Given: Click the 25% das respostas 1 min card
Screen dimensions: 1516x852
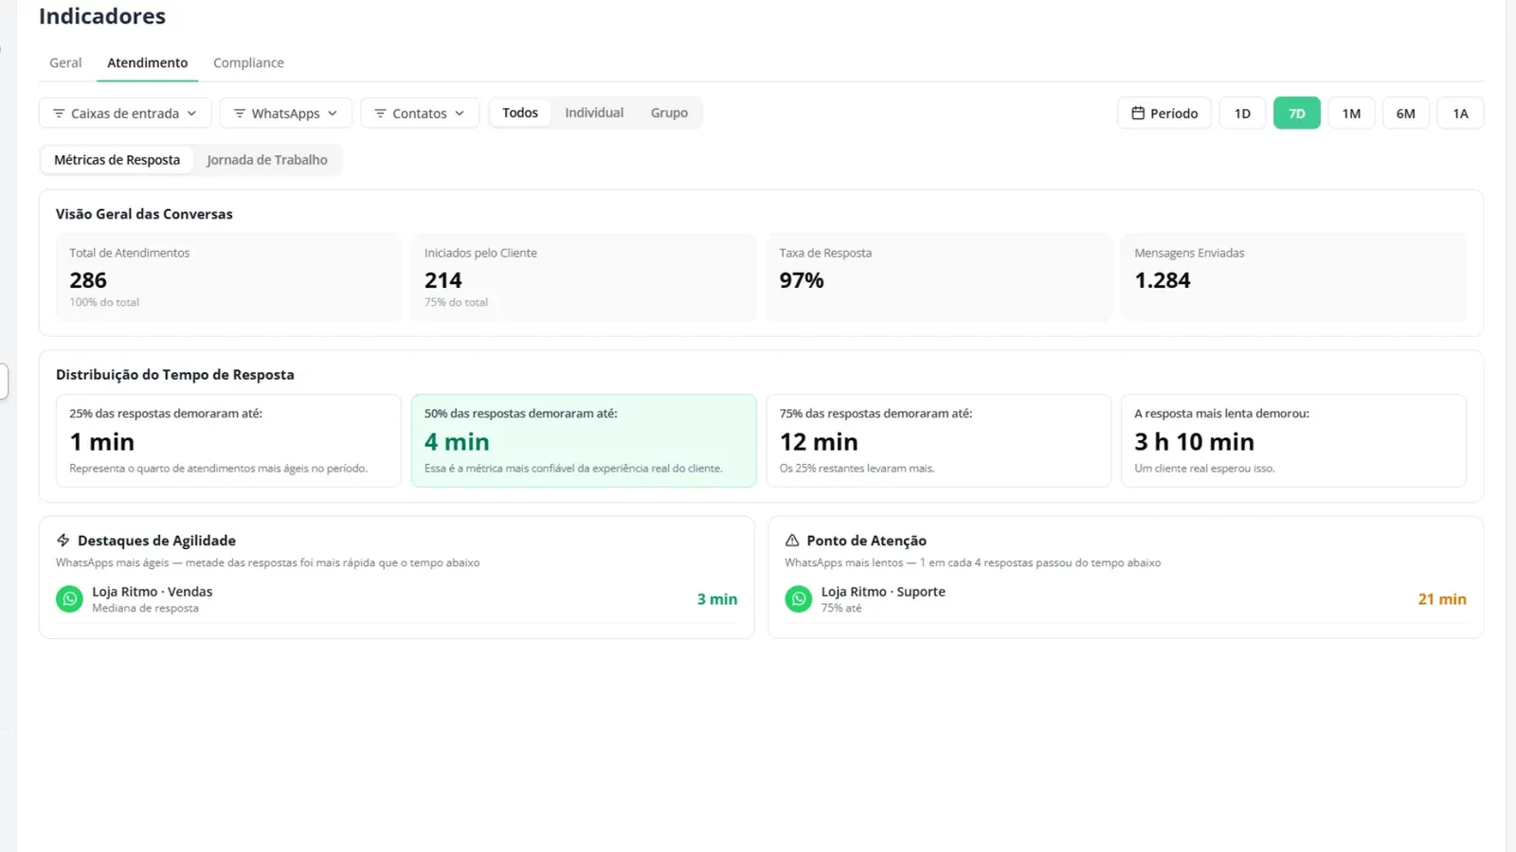Looking at the screenshot, I should 228,441.
